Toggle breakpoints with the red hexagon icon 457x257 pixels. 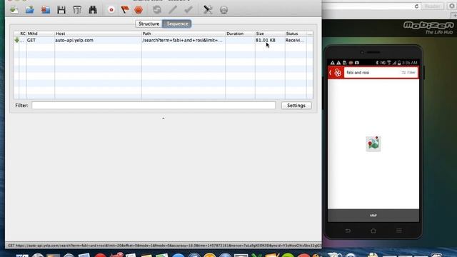coord(139,10)
